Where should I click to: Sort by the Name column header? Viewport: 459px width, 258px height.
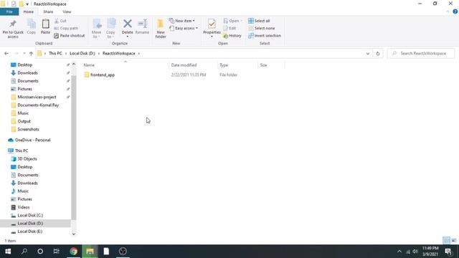(125, 65)
